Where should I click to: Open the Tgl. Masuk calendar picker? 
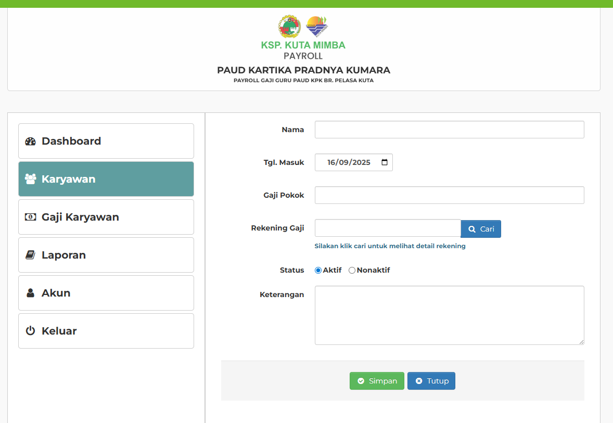click(x=385, y=162)
